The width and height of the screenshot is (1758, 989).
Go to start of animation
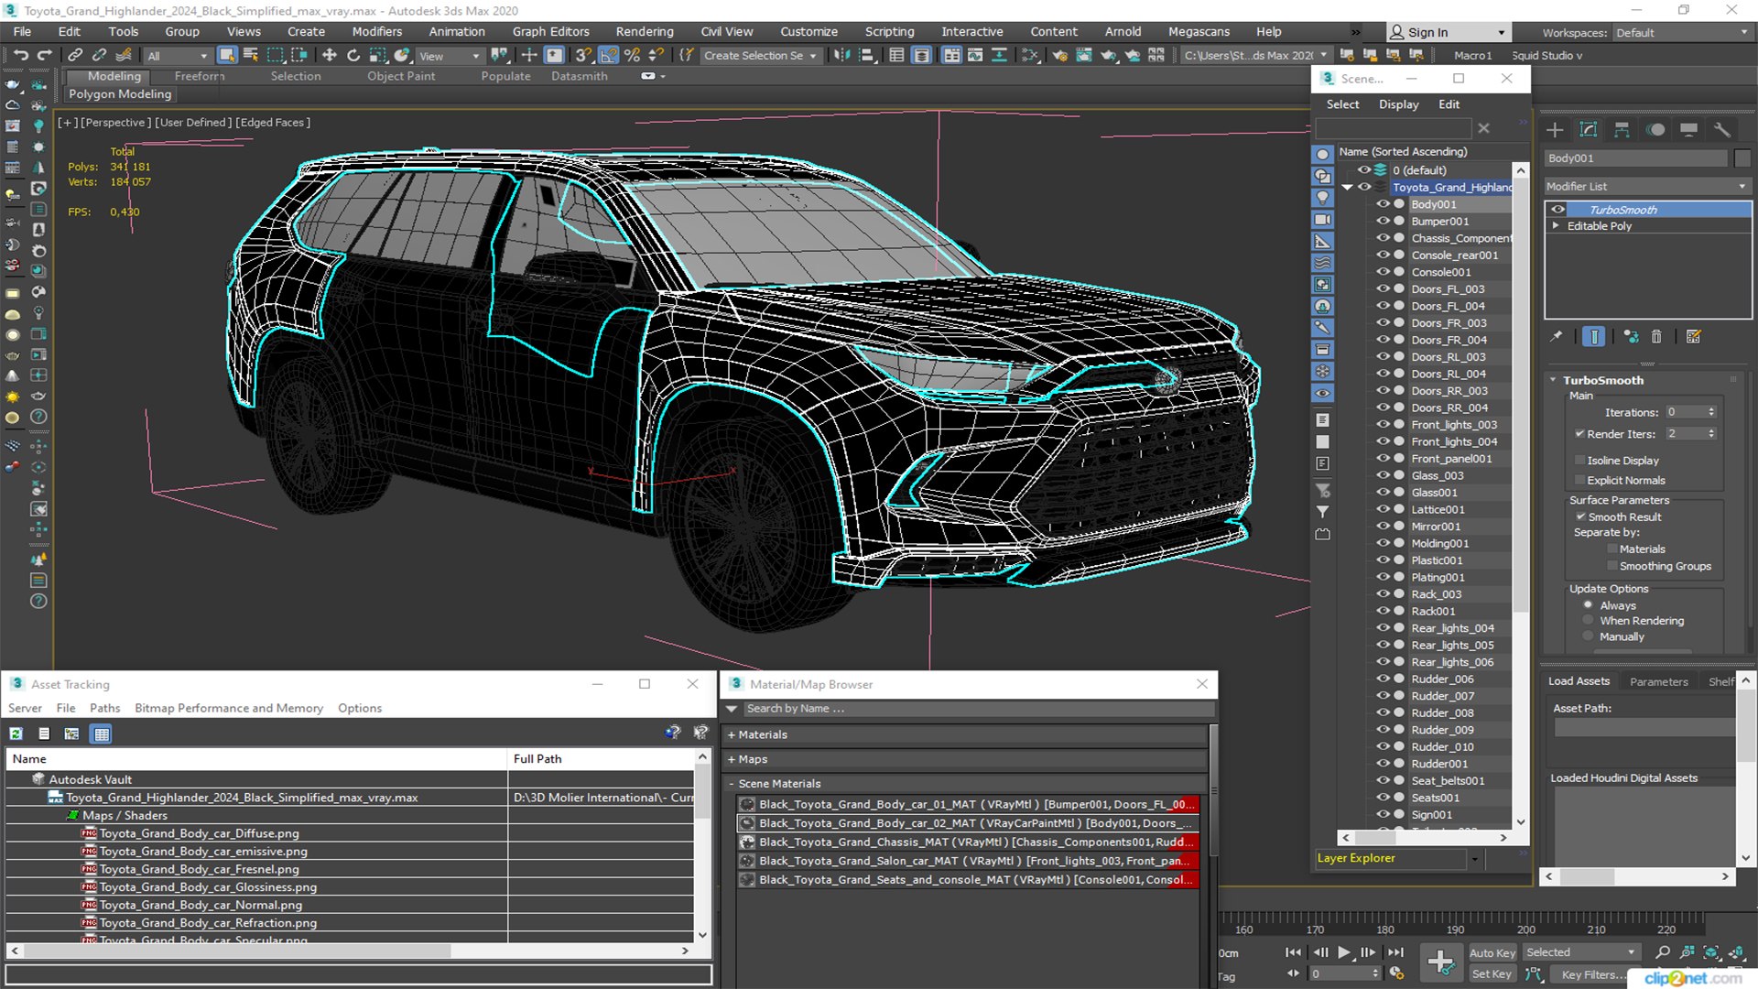click(x=1293, y=952)
